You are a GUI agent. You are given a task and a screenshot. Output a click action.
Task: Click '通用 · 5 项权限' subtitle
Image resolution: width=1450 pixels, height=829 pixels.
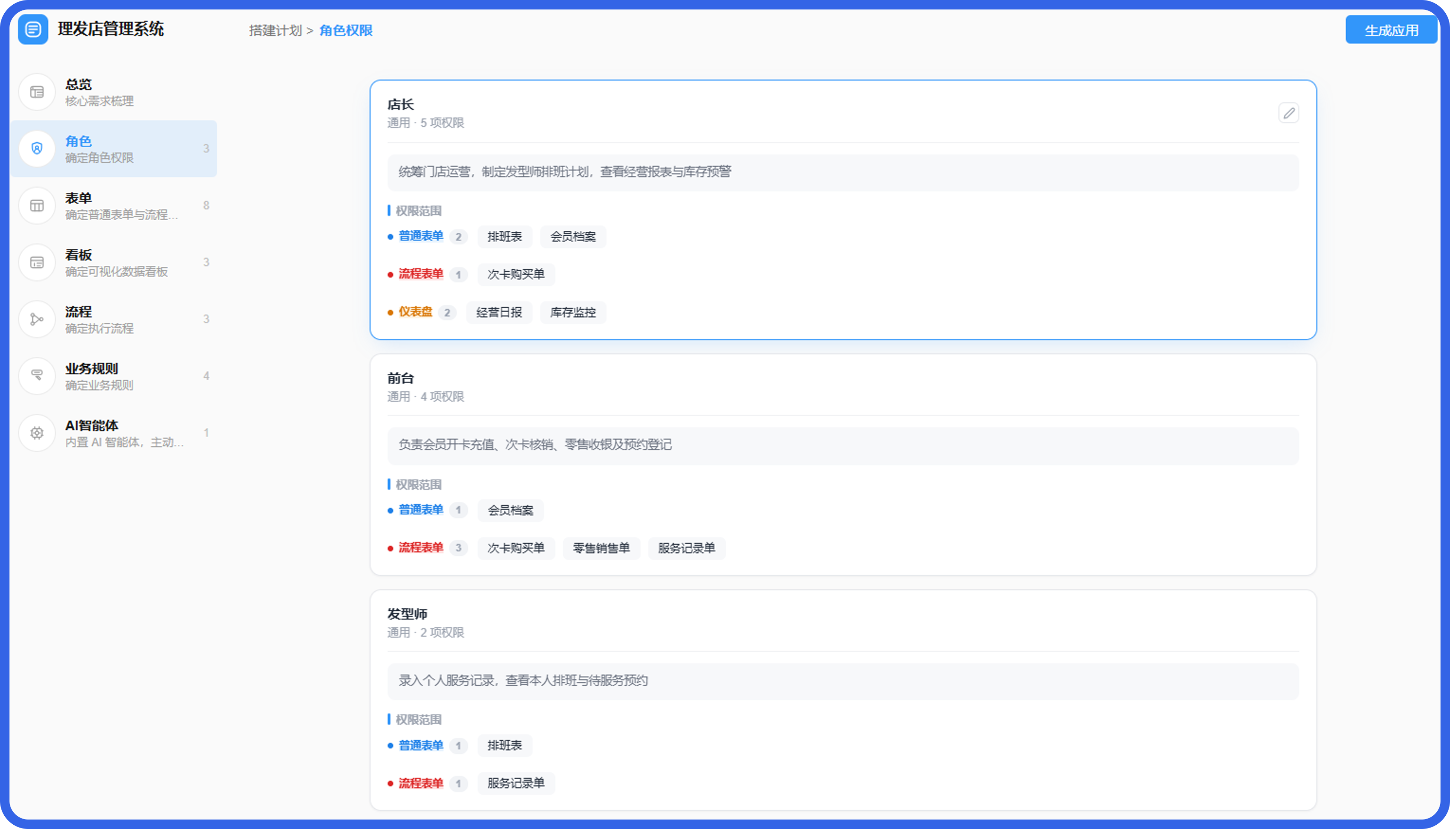(426, 123)
